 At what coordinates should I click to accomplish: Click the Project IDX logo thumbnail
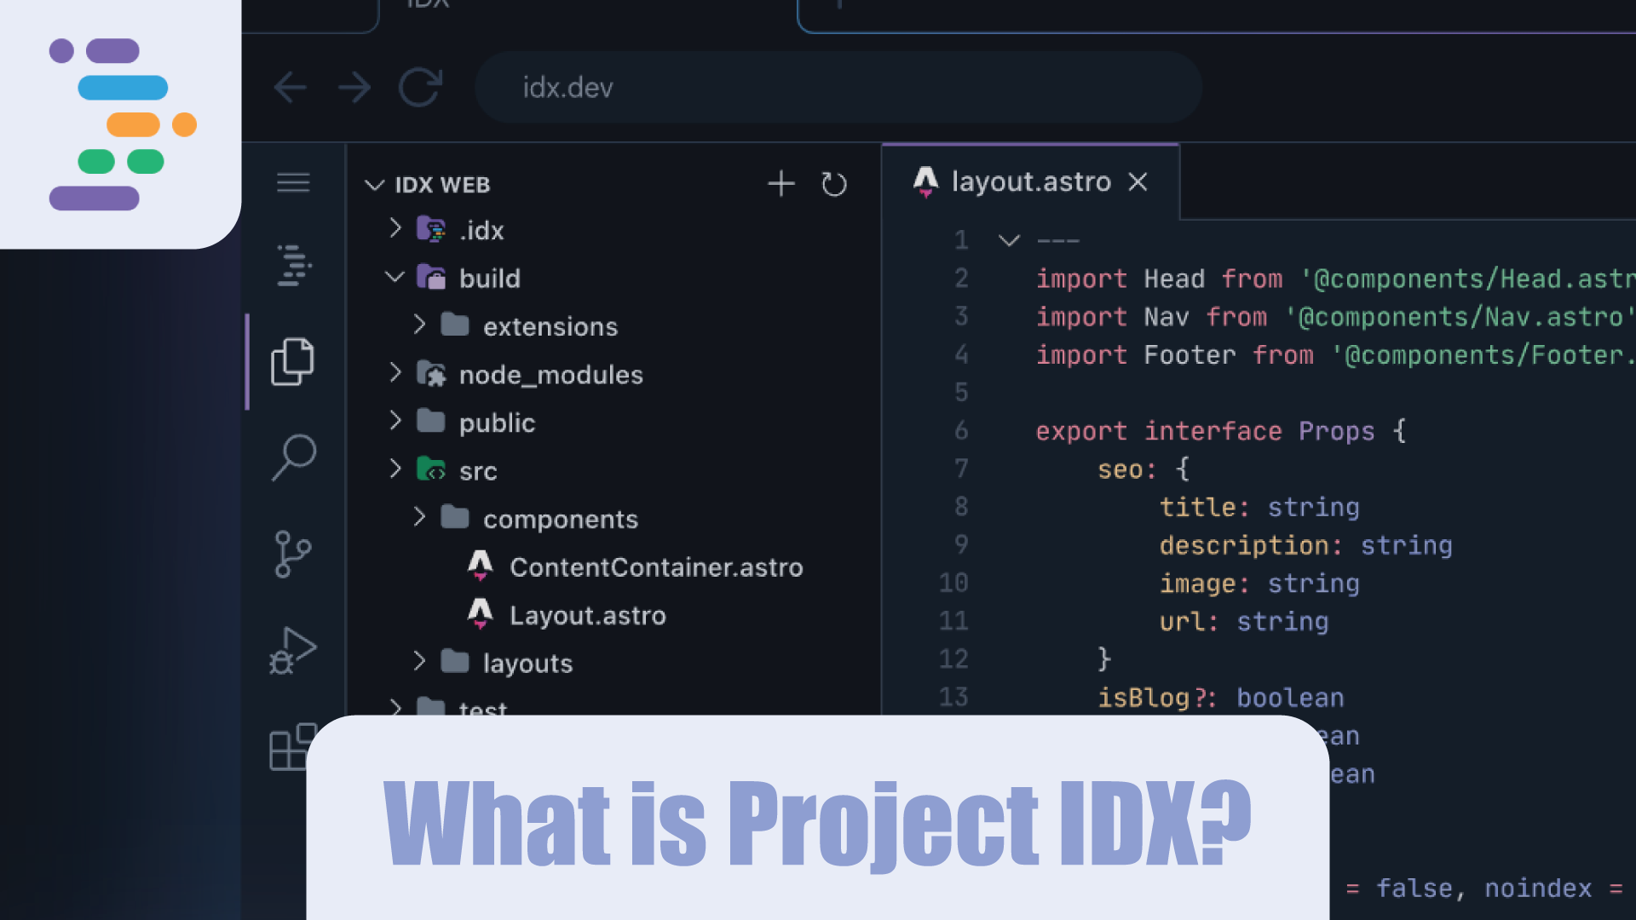[119, 124]
